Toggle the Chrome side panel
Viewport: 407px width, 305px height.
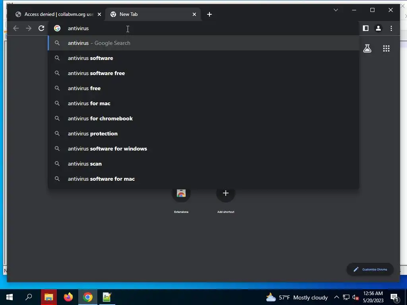click(x=366, y=28)
